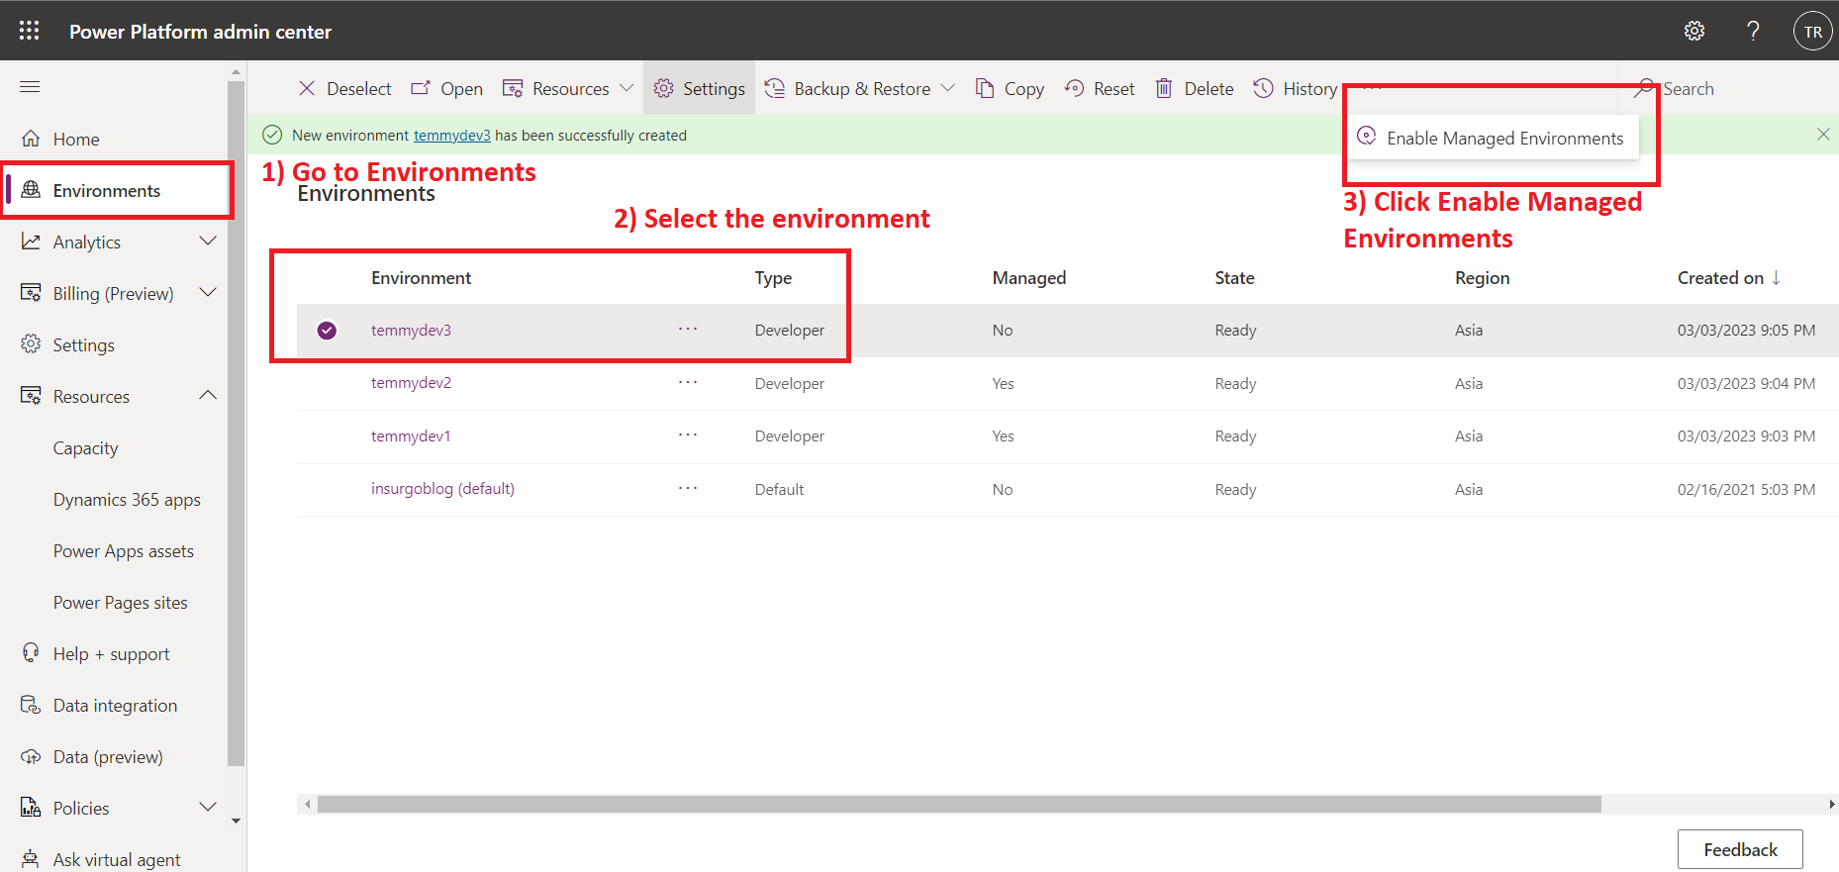This screenshot has width=1839, height=872.
Task: Open the Backup & Restore dropdown
Action: 859,88
